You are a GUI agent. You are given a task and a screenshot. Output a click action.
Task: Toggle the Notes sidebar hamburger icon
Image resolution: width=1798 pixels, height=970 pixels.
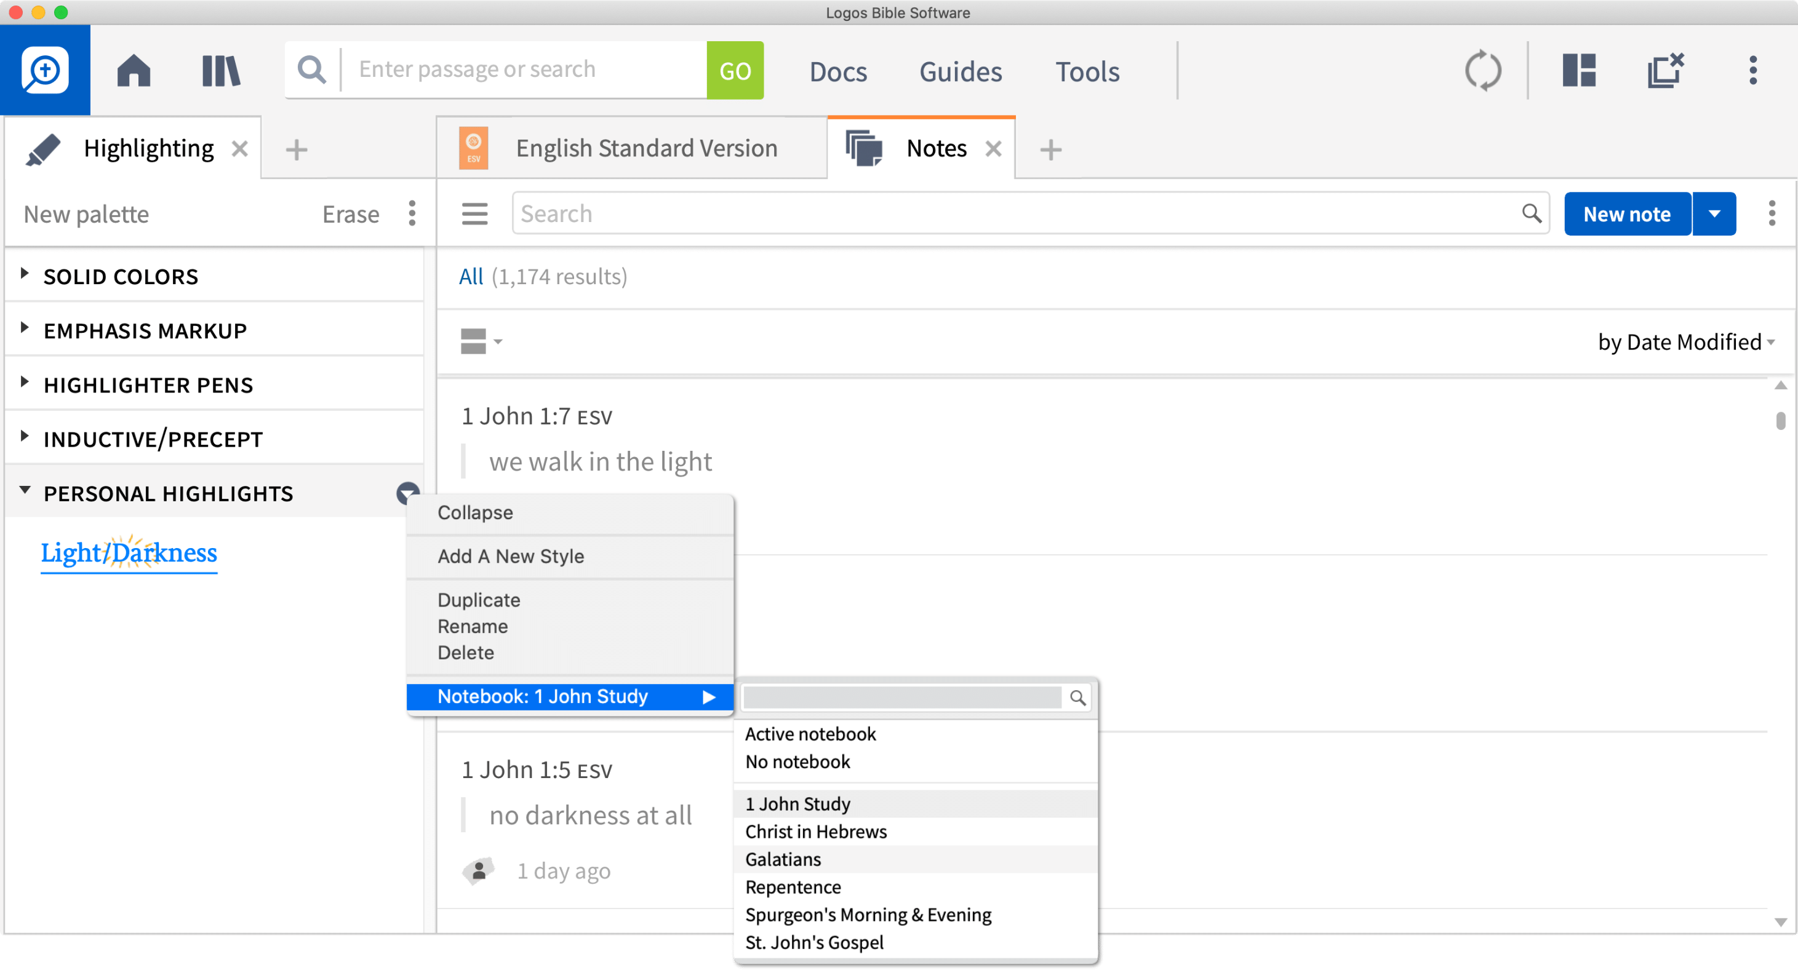tap(474, 213)
